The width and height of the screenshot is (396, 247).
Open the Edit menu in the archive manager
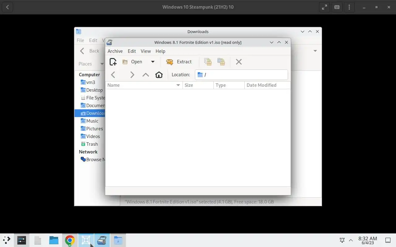132,51
